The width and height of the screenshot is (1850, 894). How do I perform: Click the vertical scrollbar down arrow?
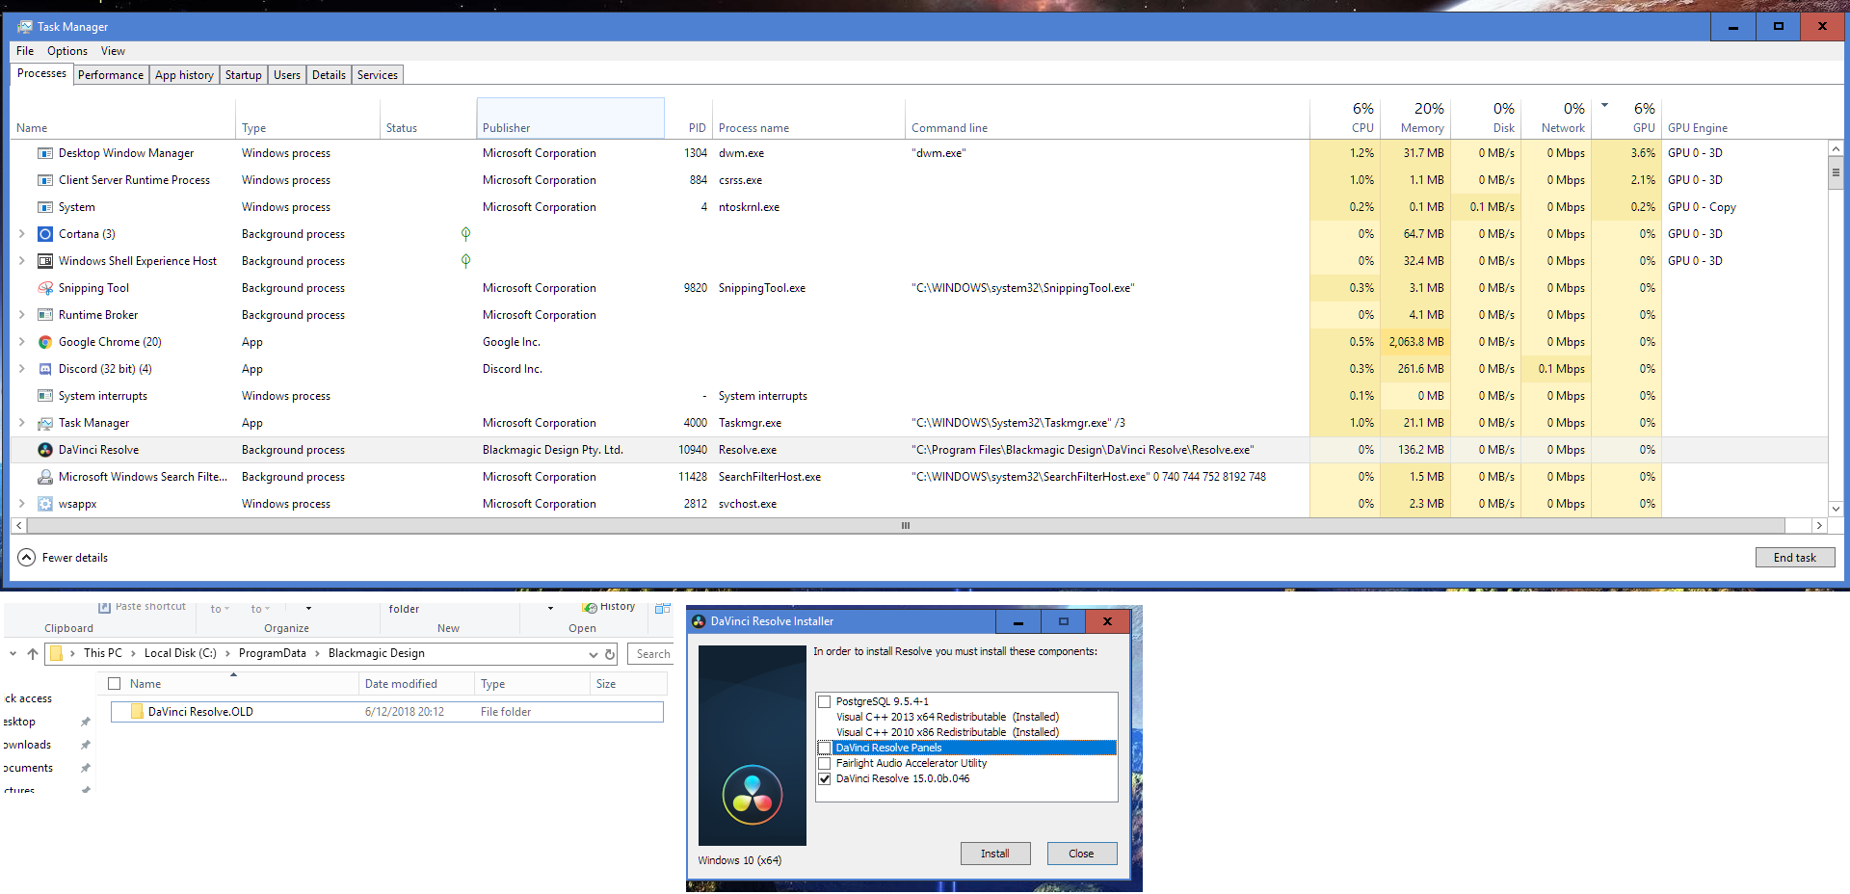(1836, 509)
